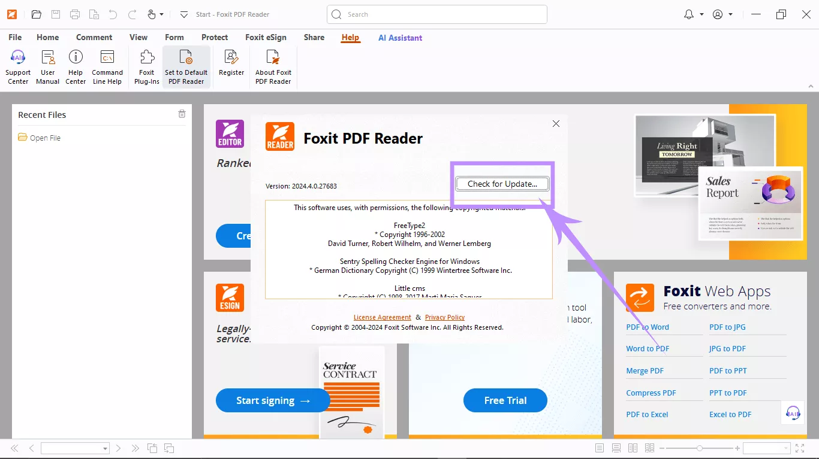Click the next view icon in status bar
The width and height of the screenshot is (819, 459).
(x=169, y=448)
